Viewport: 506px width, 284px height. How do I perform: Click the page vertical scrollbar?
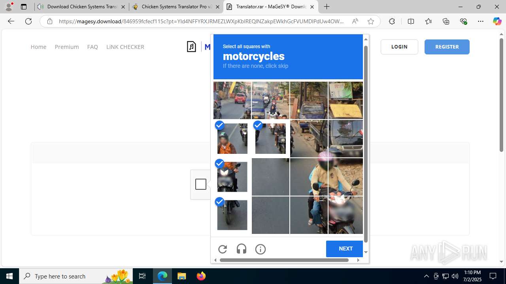point(501,95)
